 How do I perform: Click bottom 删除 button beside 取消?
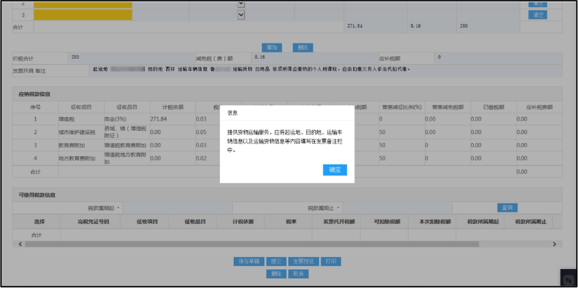coord(276,274)
